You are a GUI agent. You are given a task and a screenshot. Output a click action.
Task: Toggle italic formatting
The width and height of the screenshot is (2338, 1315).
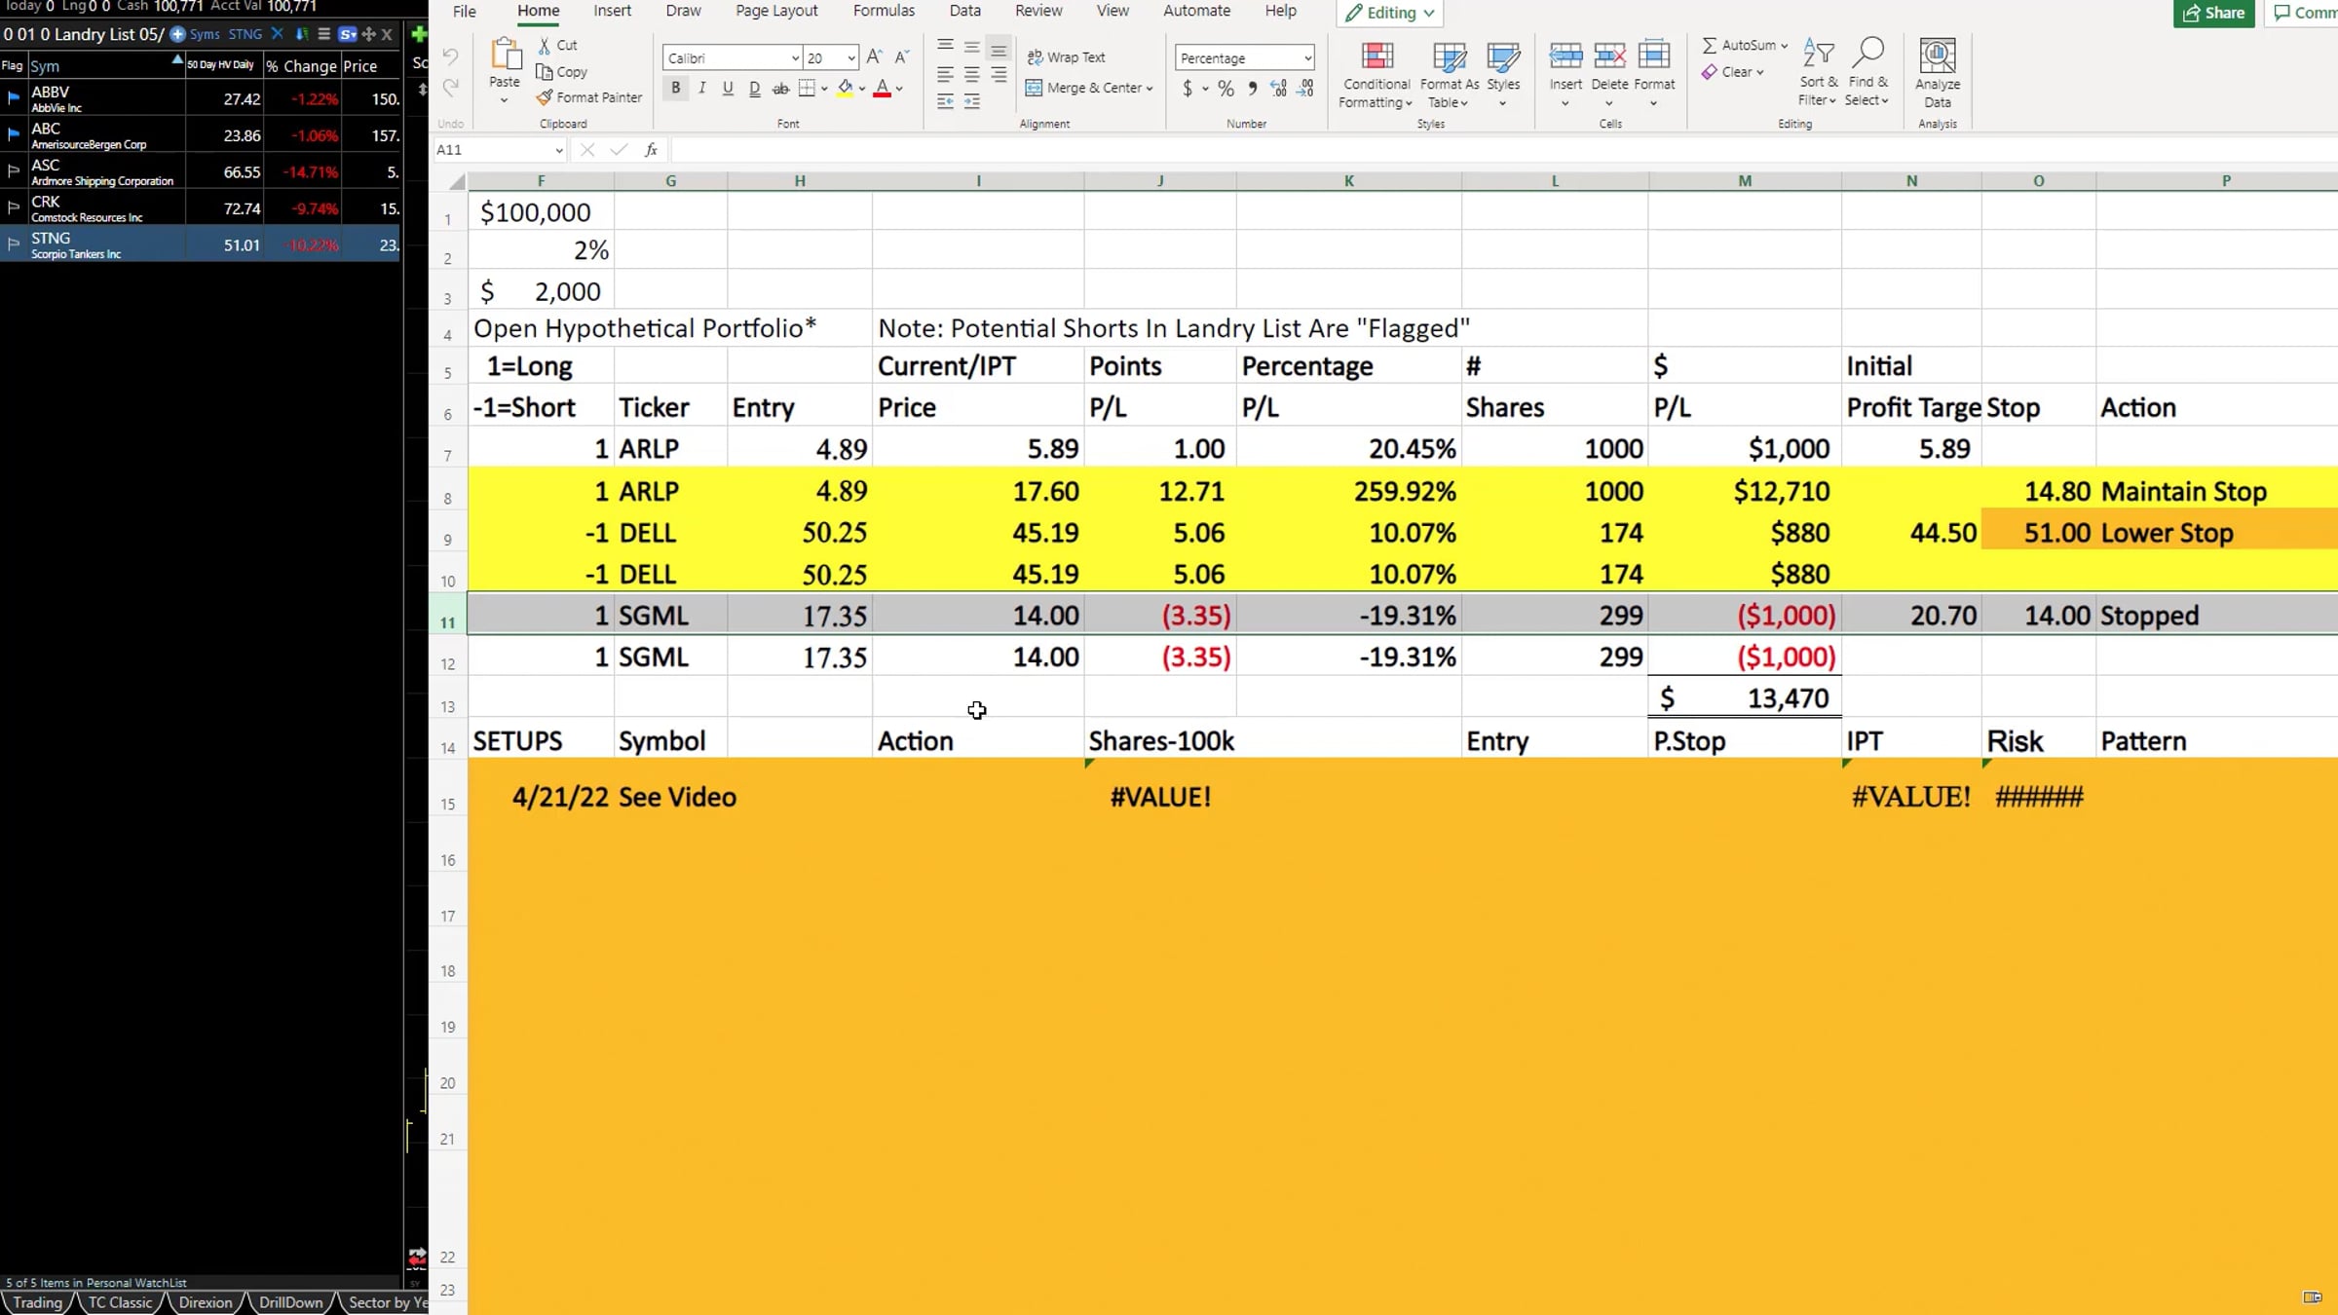point(701,88)
